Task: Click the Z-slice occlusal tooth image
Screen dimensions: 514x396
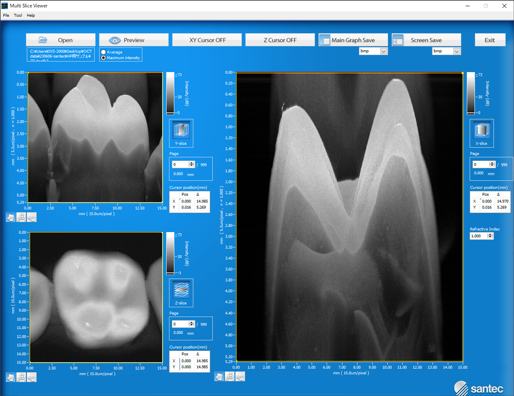Action: tap(96, 297)
